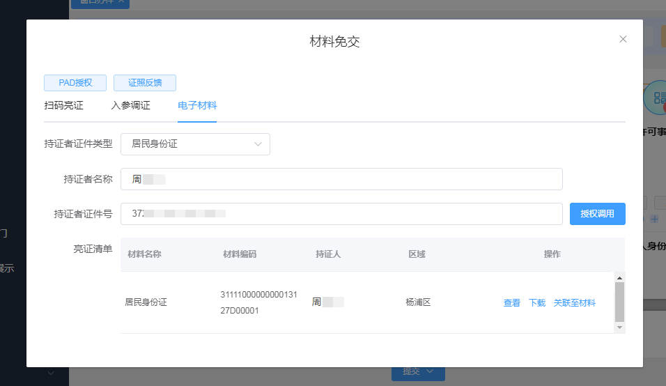666x386 pixels.
Task: Click the 材料编码 column header
Action: [x=240, y=254]
